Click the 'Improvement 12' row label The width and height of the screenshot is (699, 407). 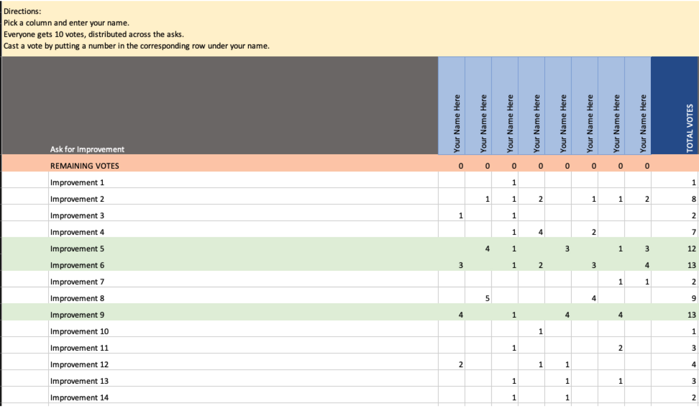(x=80, y=365)
